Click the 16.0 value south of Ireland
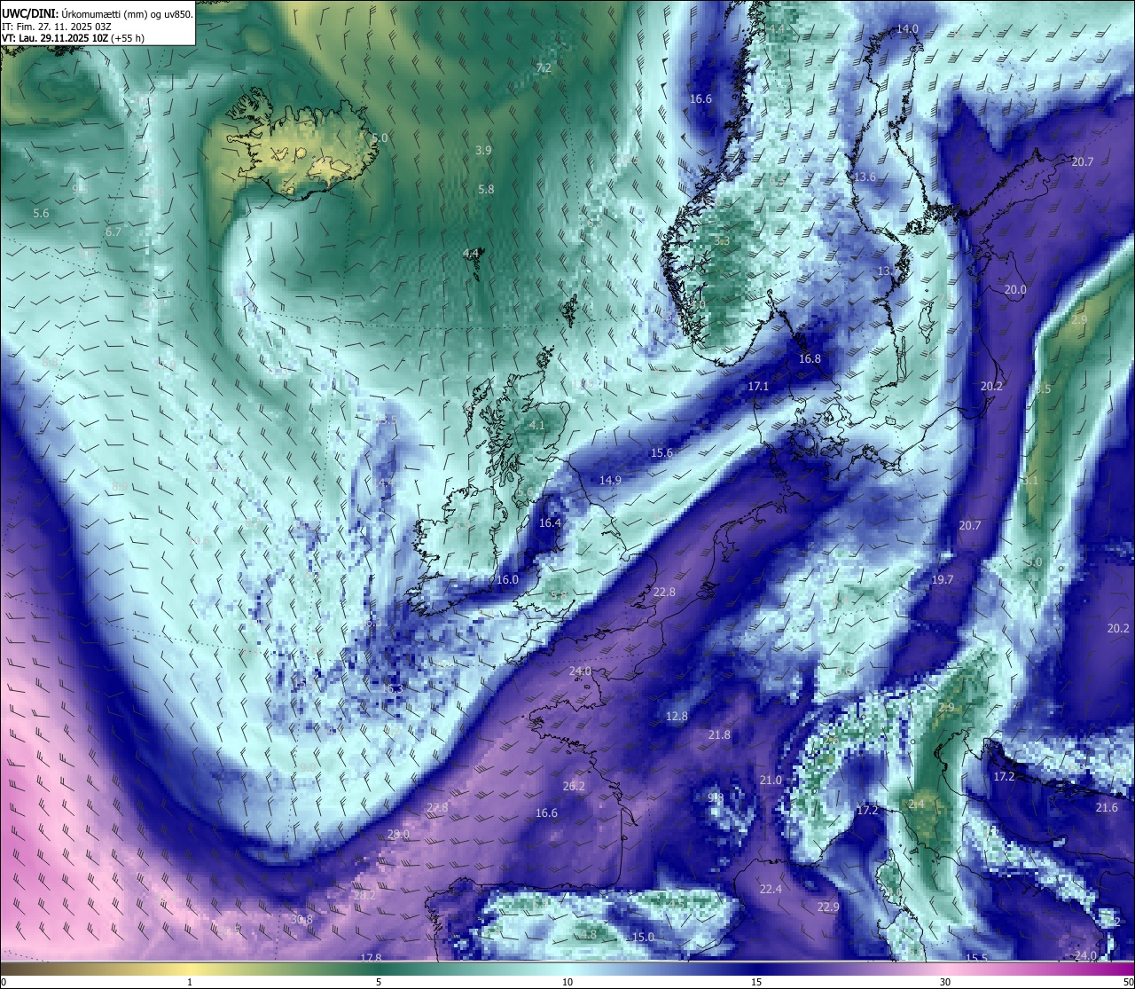 (507, 580)
